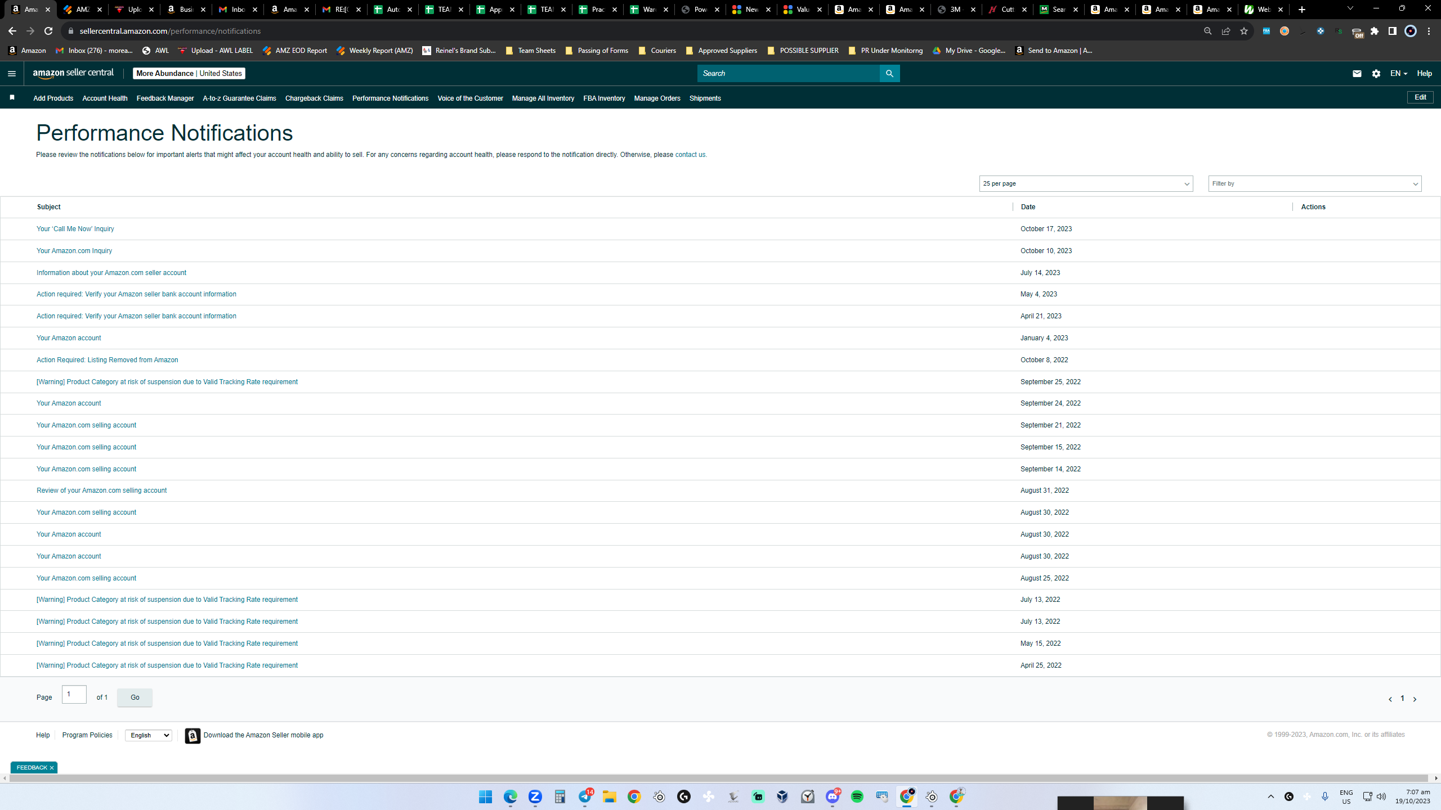Expand the 25 per page dropdown
The height and width of the screenshot is (810, 1441).
coord(1086,184)
